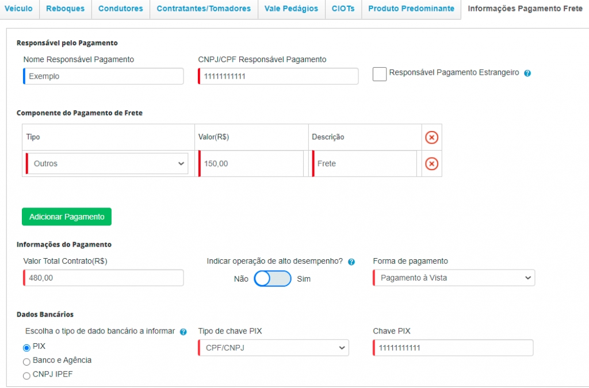Select the Banco e Agência radio option
Image resolution: width=589 pixels, height=388 pixels.
pyautogui.click(x=26, y=362)
